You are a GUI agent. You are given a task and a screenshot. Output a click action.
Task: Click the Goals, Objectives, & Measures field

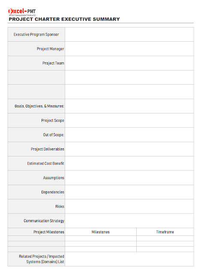(129, 106)
